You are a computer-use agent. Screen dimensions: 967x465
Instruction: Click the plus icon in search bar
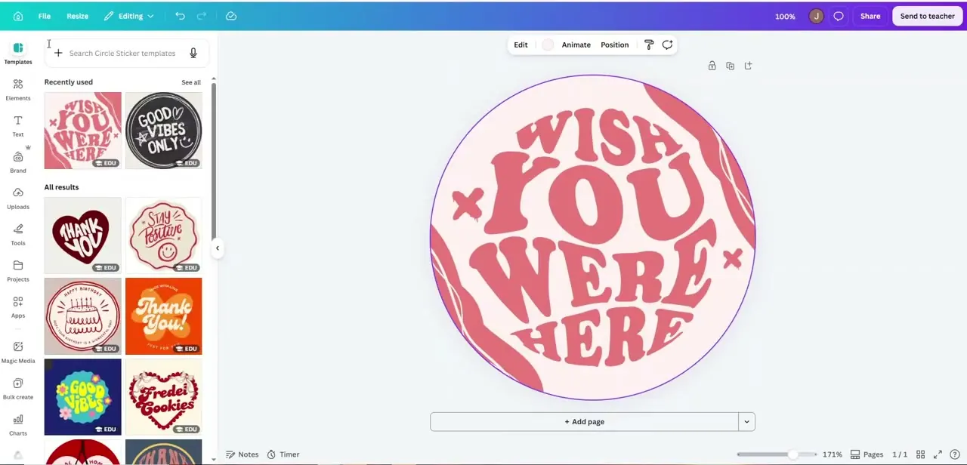click(x=58, y=53)
